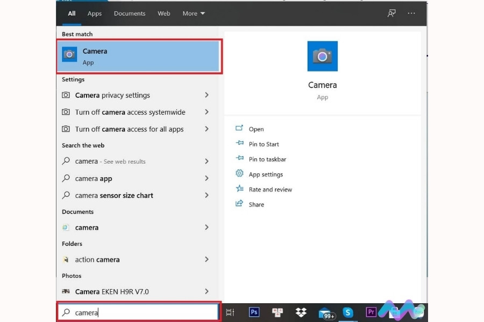Launch Premiere Pro from the taskbar
The height and width of the screenshot is (322, 484).
(371, 312)
